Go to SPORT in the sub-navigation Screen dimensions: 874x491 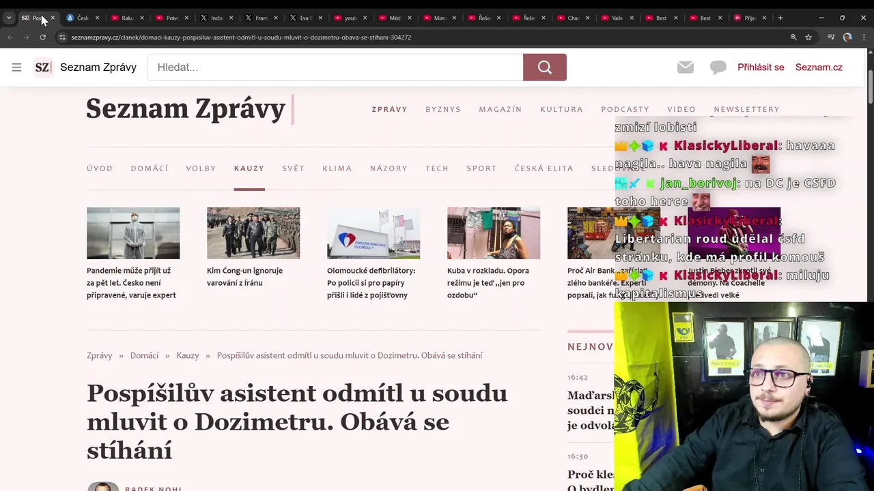click(481, 168)
